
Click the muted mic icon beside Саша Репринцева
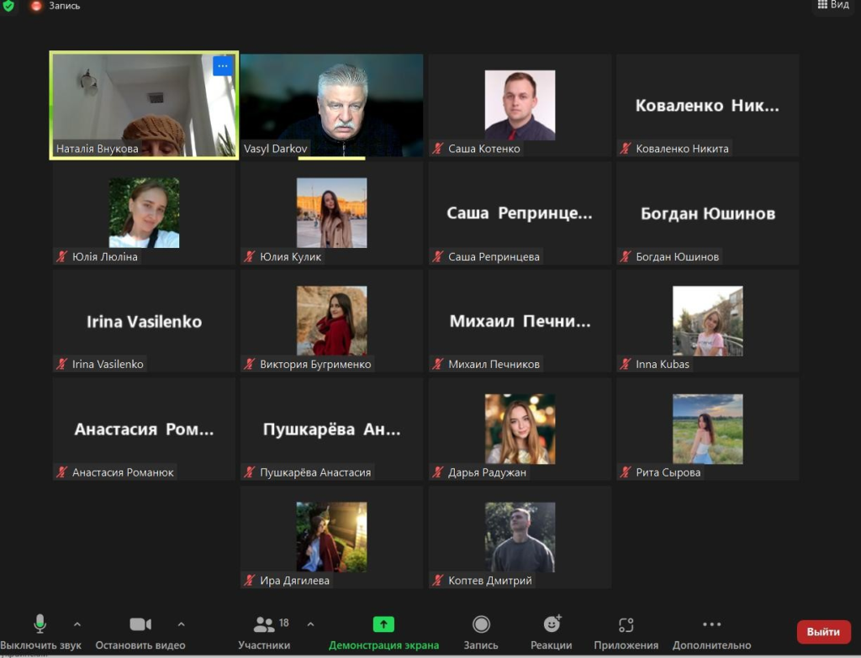pyautogui.click(x=437, y=256)
